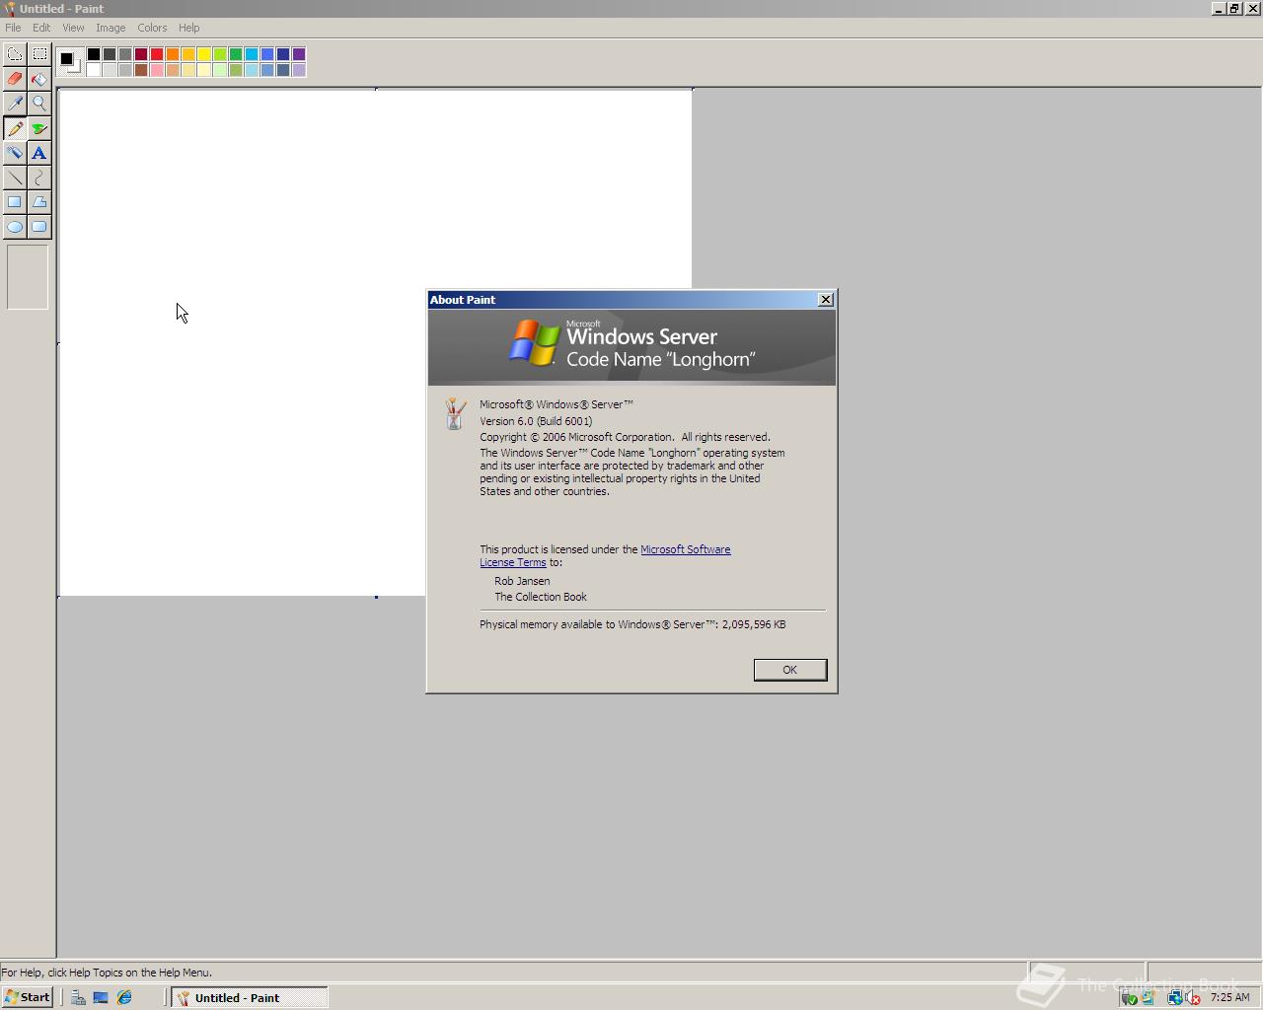Open the Image menu
1263x1010 pixels.
(111, 28)
